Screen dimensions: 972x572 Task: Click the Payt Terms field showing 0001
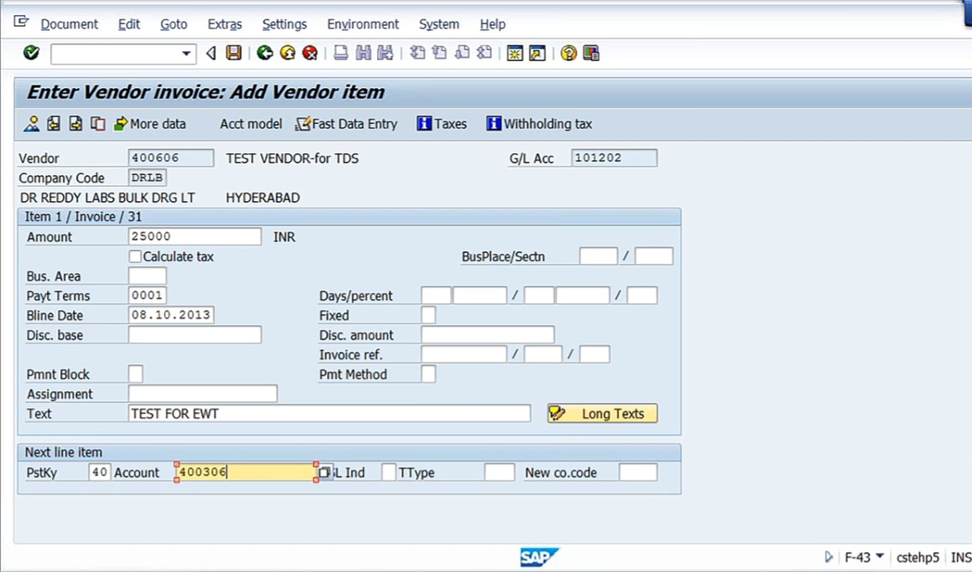147,295
